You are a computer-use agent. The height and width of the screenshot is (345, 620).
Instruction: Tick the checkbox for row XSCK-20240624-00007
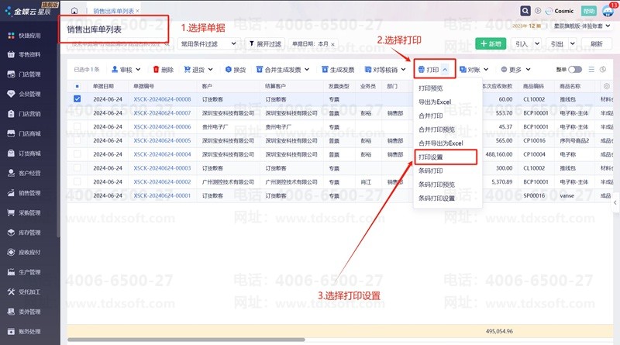click(77, 113)
